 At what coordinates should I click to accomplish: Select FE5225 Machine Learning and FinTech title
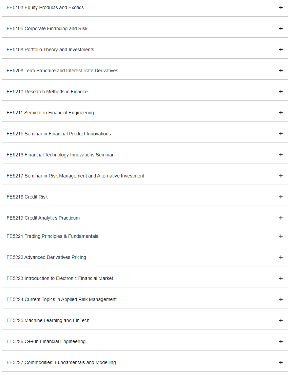[x=48, y=320]
